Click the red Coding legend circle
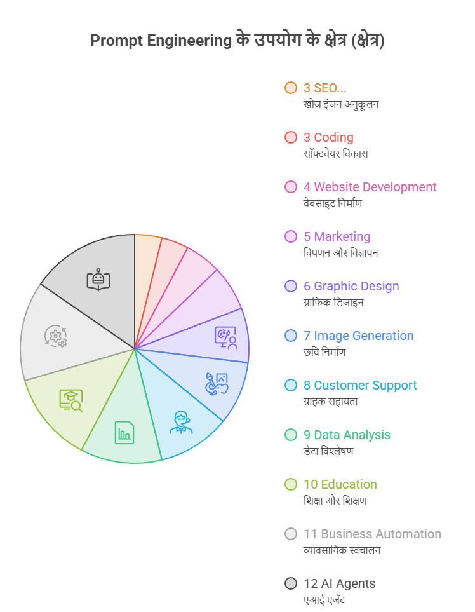The height and width of the screenshot is (612, 475). (291, 137)
